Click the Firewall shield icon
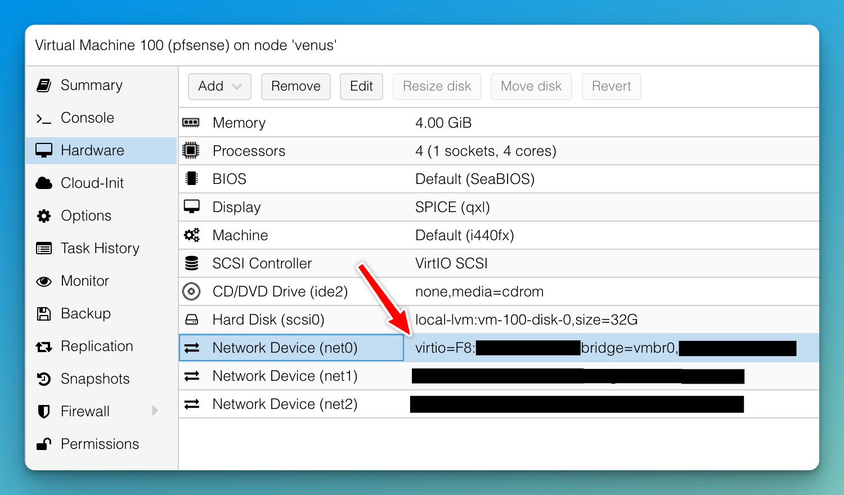The width and height of the screenshot is (844, 495). pos(44,412)
